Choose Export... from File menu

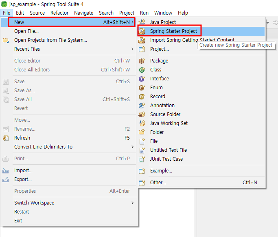click(x=69, y=179)
